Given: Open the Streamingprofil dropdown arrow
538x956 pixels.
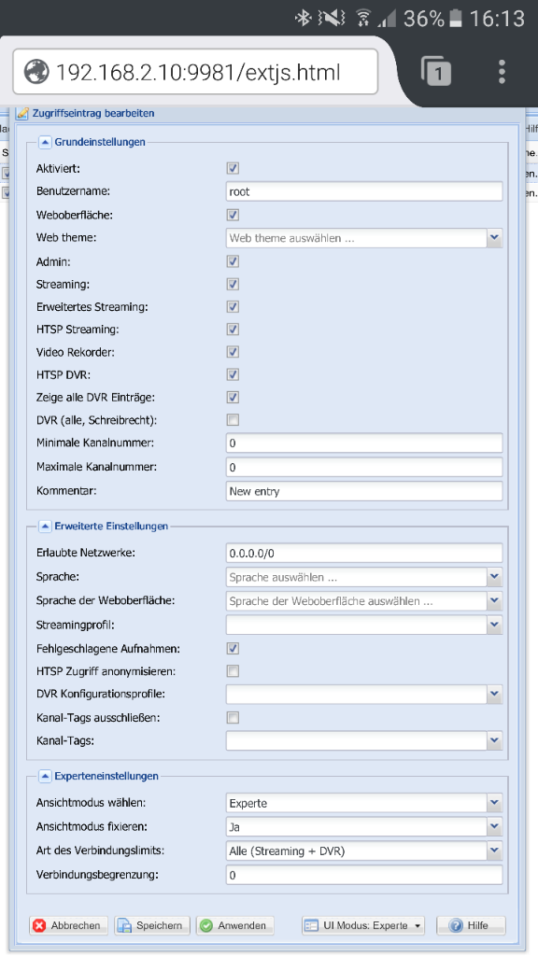Looking at the screenshot, I should pyautogui.click(x=494, y=625).
